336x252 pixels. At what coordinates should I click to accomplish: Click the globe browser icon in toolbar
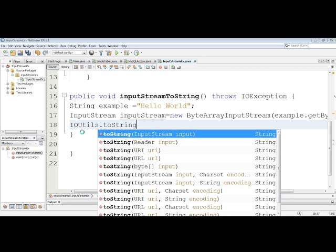pos(91,52)
